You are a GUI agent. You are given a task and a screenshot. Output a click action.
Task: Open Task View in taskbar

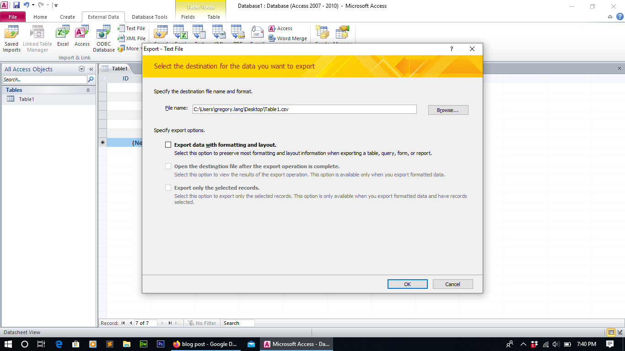click(41, 344)
